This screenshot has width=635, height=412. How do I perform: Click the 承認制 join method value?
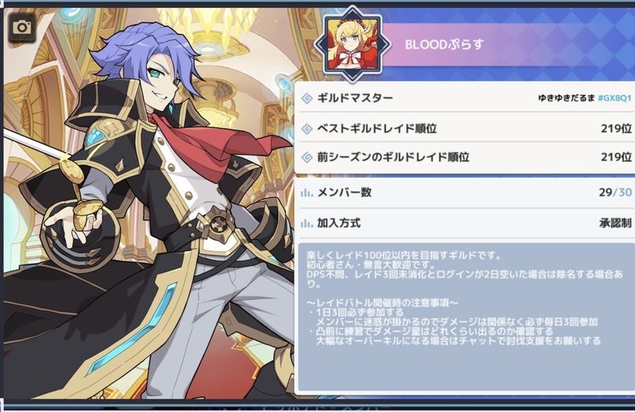point(615,223)
